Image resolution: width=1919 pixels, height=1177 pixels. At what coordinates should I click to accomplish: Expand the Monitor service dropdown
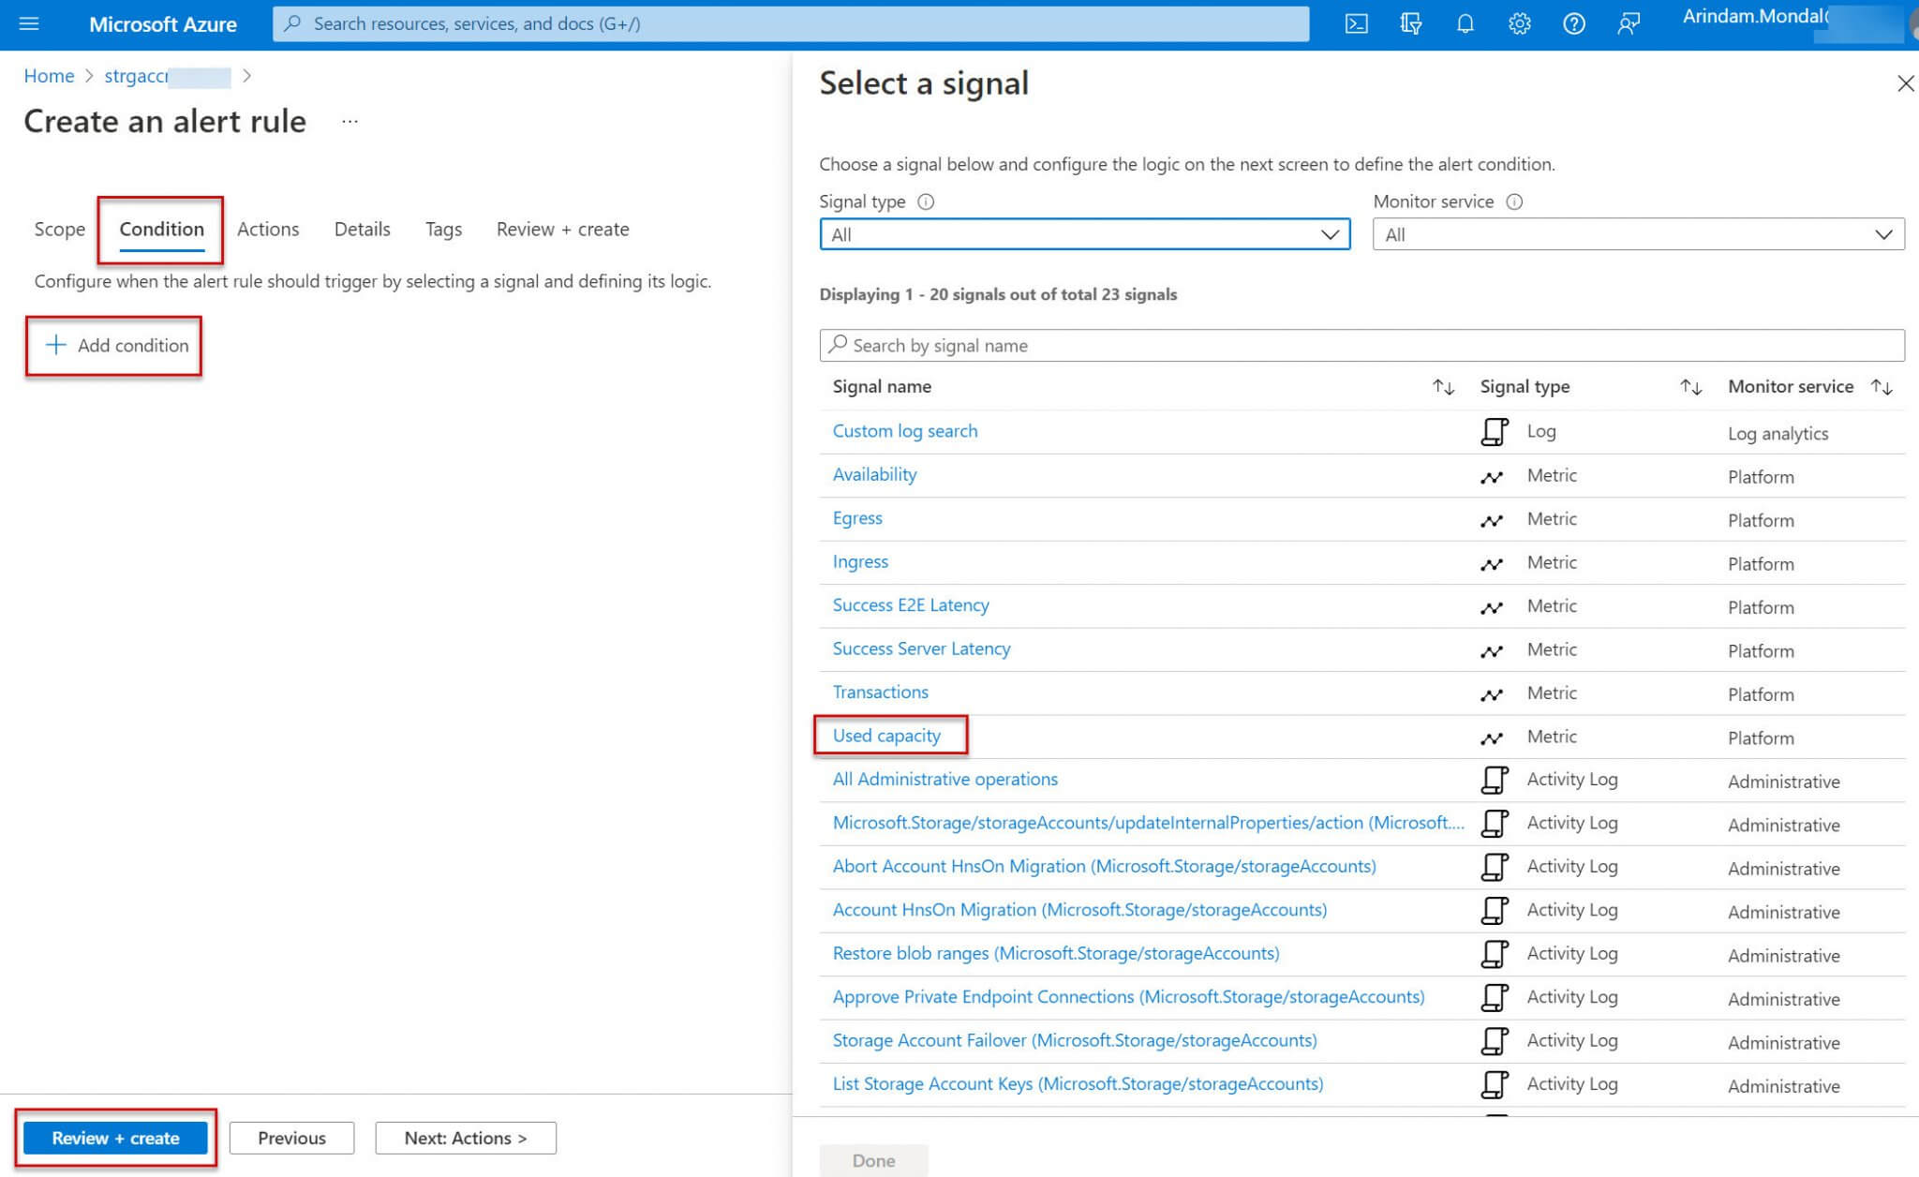[1638, 234]
